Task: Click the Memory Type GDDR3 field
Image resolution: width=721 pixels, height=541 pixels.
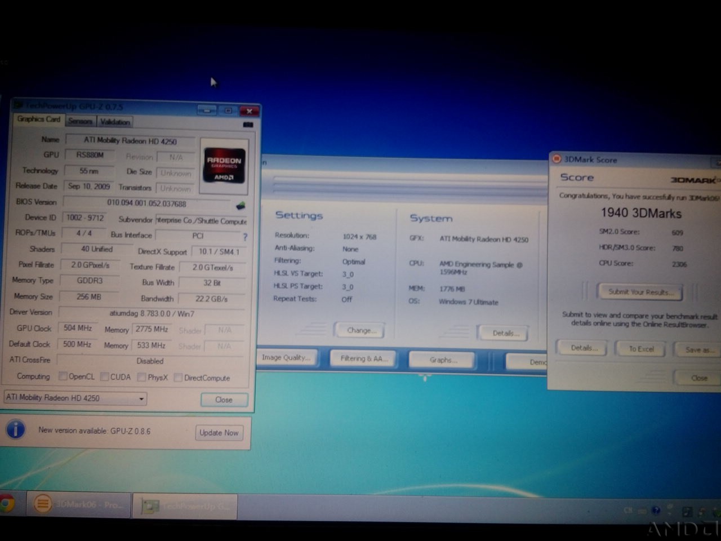Action: coord(89,280)
